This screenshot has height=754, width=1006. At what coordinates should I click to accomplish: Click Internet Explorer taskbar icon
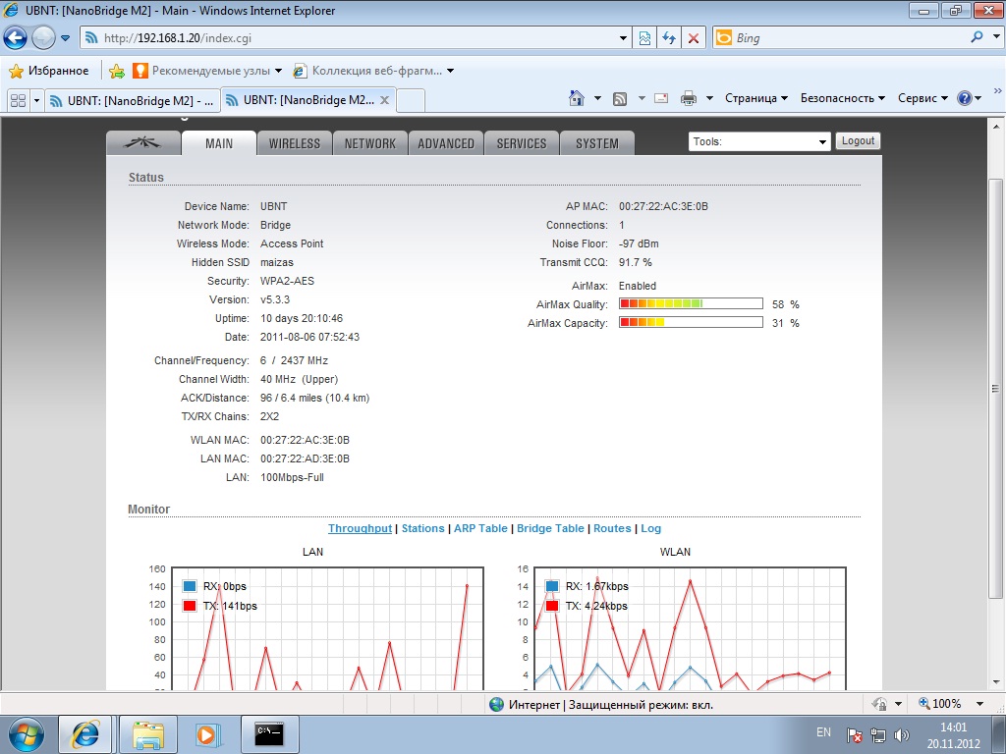pyautogui.click(x=85, y=734)
